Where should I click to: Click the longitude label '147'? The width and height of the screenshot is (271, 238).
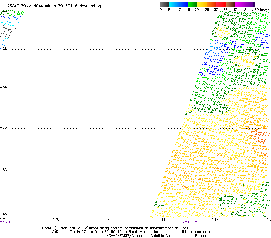click(x=215, y=219)
